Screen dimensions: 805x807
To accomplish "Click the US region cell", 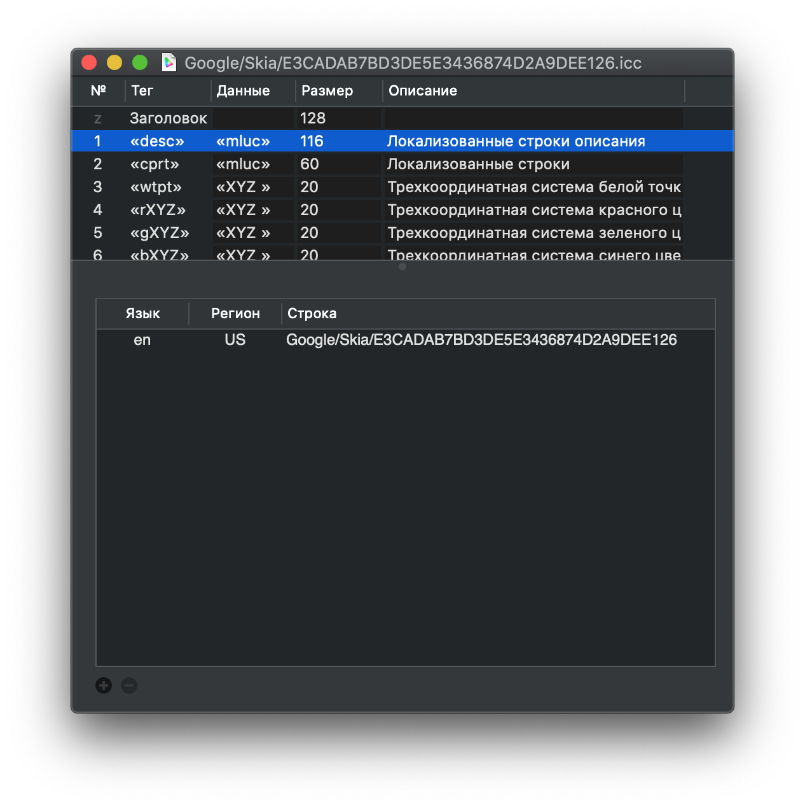I will tap(235, 340).
